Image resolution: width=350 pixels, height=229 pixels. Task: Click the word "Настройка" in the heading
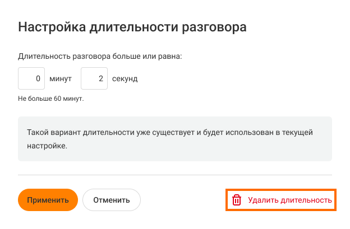click(50, 27)
